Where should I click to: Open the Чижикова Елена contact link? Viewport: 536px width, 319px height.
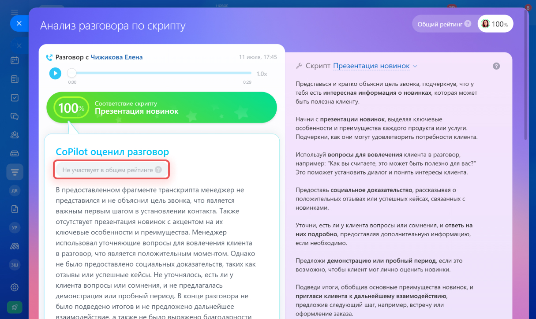116,57
